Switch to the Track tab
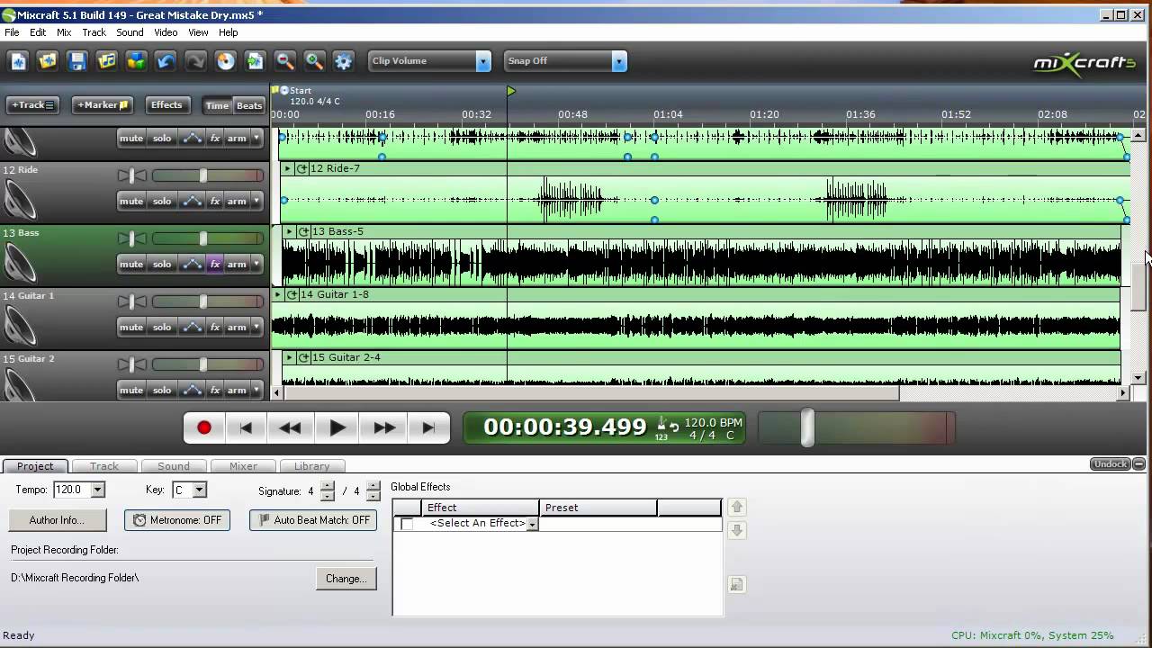Viewport: 1152px width, 648px height. [x=103, y=466]
